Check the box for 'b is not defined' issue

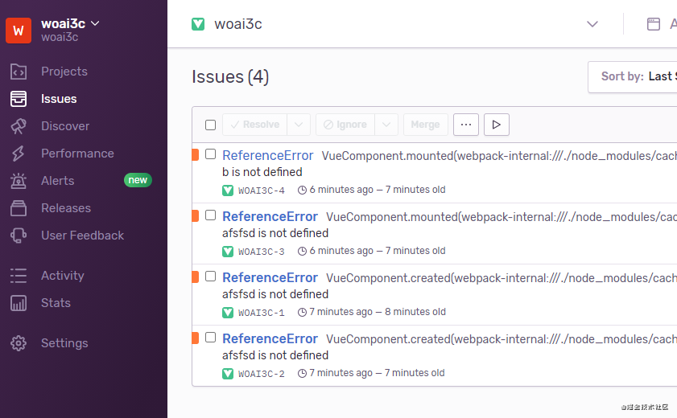[211, 154]
